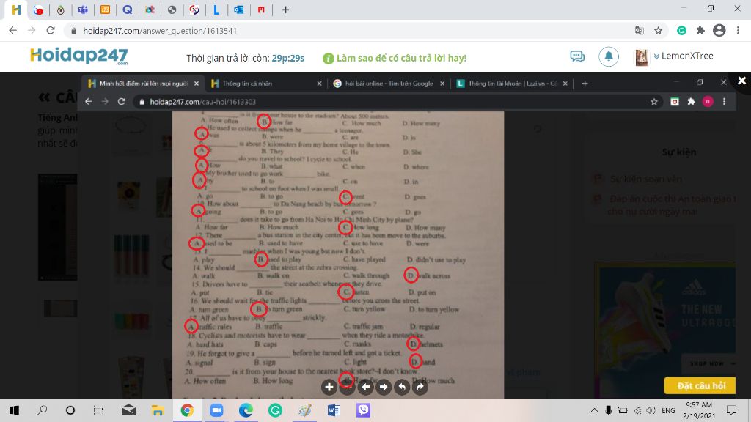This screenshot has width=751, height=422.
Task: Open the microphone tray icon
Action: point(608,410)
